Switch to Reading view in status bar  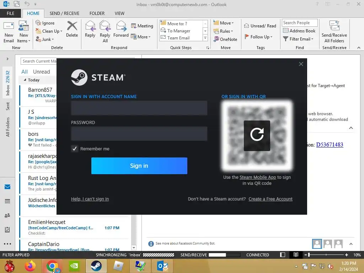click(296, 255)
